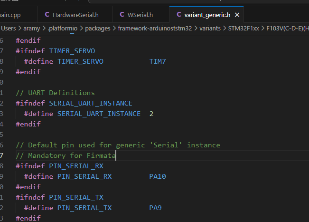
Task: Click the PA10 pin definition value
Action: click(x=157, y=176)
